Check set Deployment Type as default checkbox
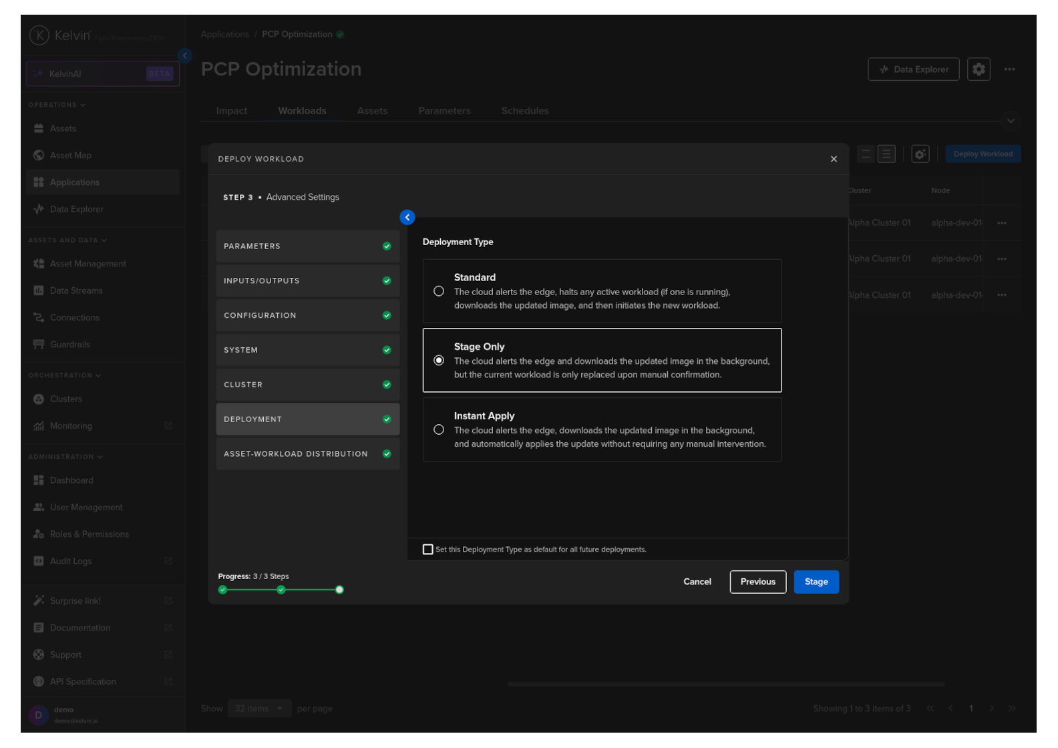The image size is (1058, 748). pos(428,549)
